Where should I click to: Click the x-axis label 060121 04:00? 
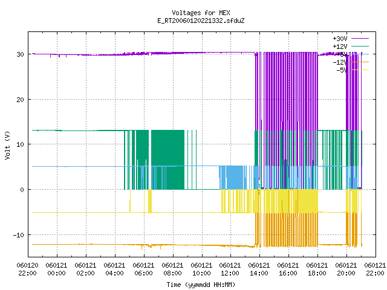(x=114, y=269)
